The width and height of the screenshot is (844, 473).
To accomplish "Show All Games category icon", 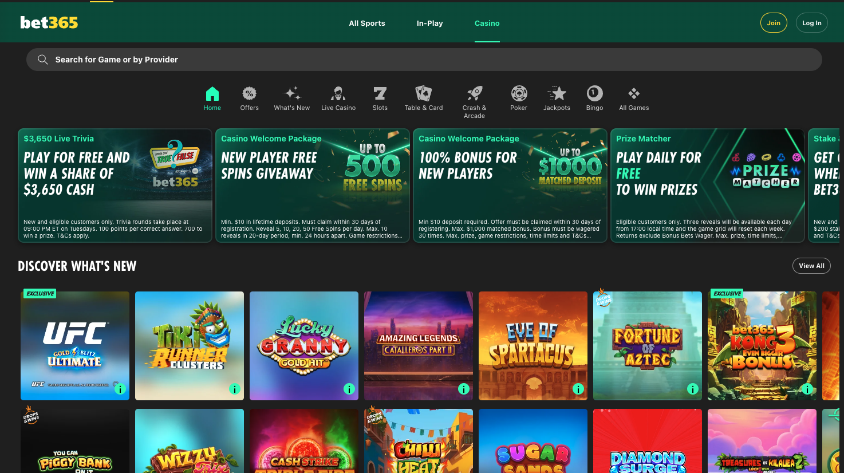I will click(634, 94).
